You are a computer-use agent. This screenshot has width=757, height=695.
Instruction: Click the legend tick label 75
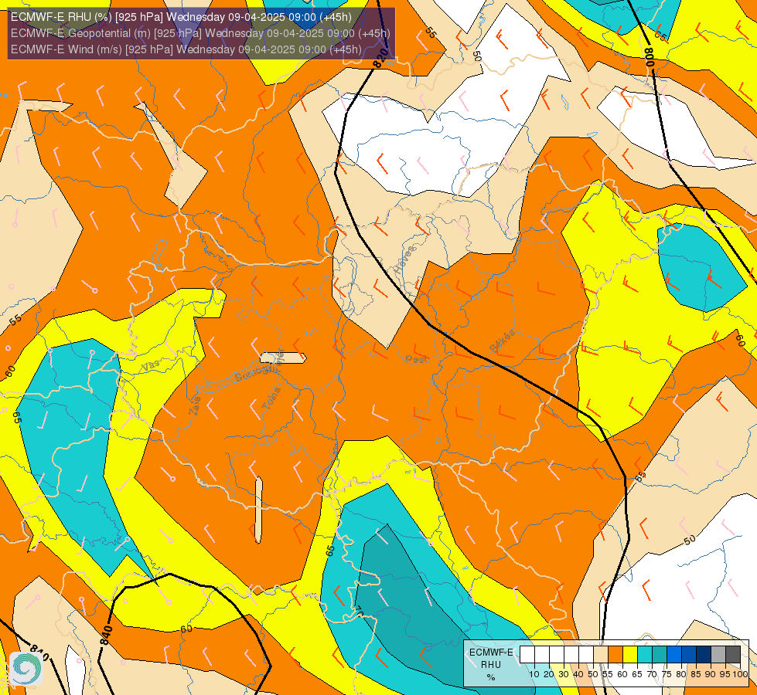pyautogui.click(x=667, y=674)
